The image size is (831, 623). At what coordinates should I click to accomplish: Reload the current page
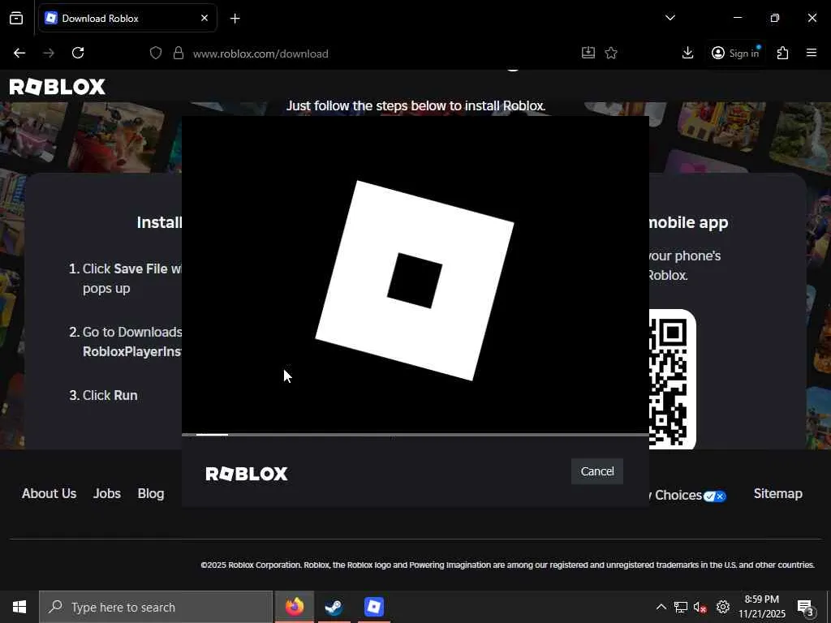click(78, 53)
